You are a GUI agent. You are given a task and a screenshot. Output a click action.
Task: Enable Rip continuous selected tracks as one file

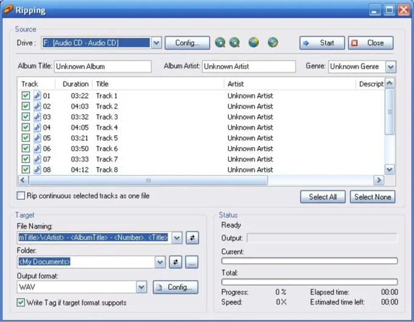(21, 196)
